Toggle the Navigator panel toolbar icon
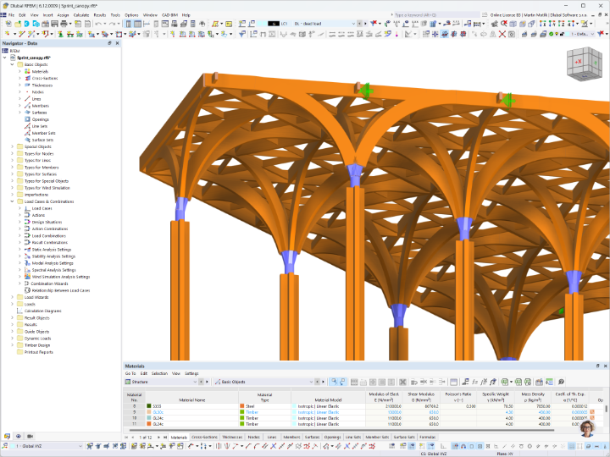Screen dimensions: 610x457 129,24
